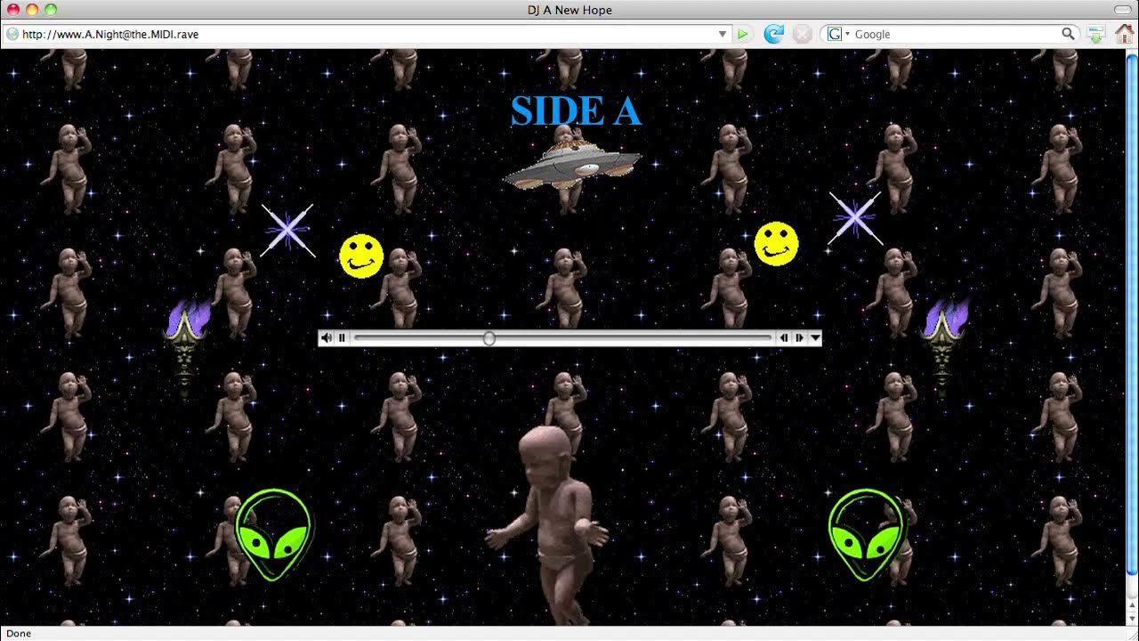Click the left purple flaming torch

tap(187, 347)
